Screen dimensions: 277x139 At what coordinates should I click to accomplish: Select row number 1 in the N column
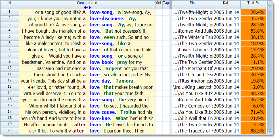click(10, 12)
